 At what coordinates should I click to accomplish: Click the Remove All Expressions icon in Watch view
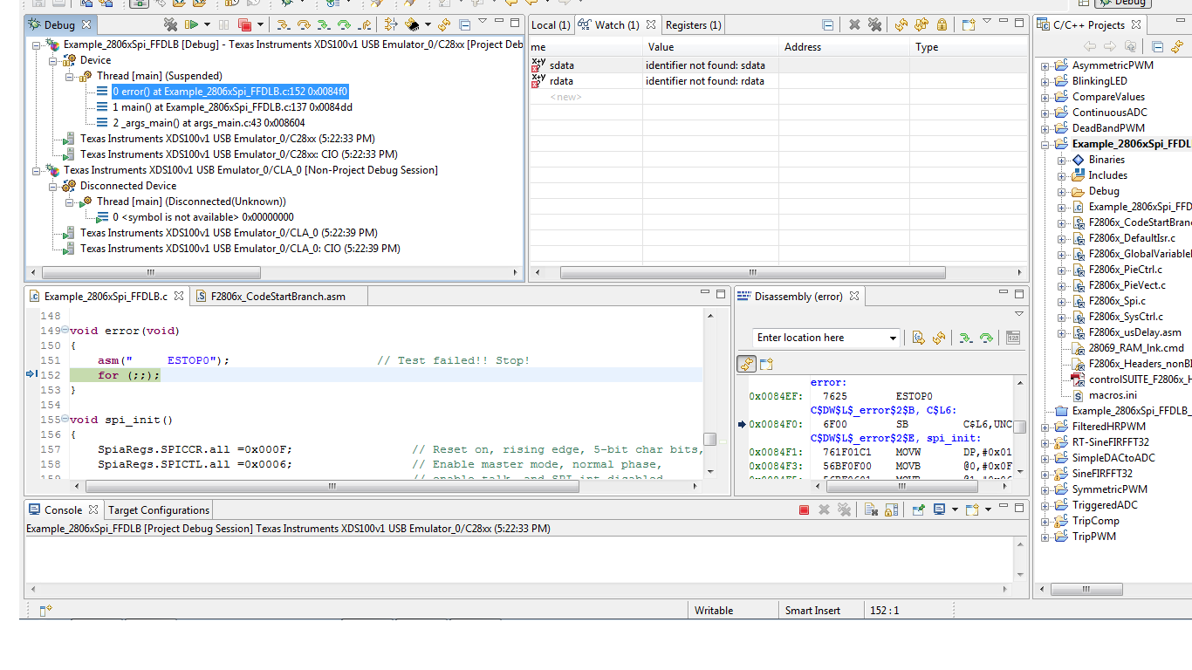coord(875,24)
